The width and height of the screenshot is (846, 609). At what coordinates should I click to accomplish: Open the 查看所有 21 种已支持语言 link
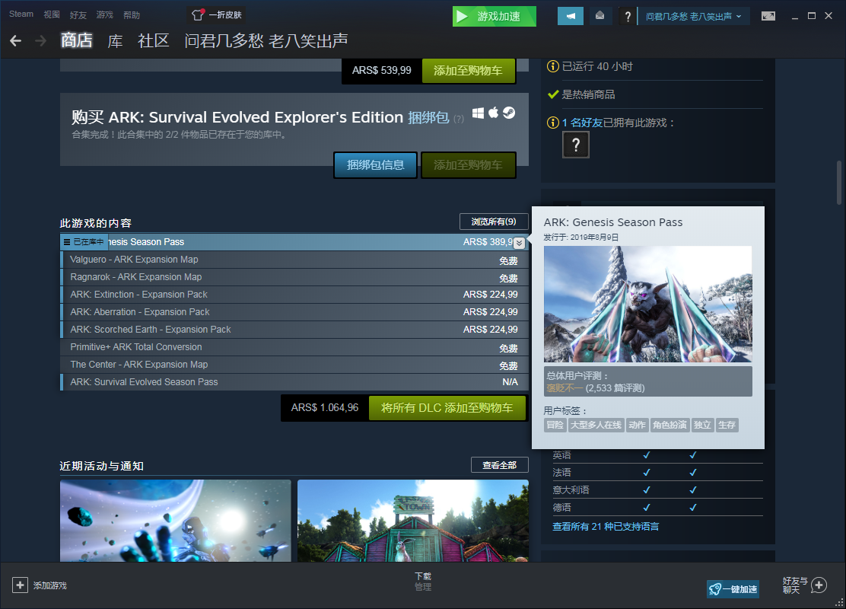(x=606, y=526)
